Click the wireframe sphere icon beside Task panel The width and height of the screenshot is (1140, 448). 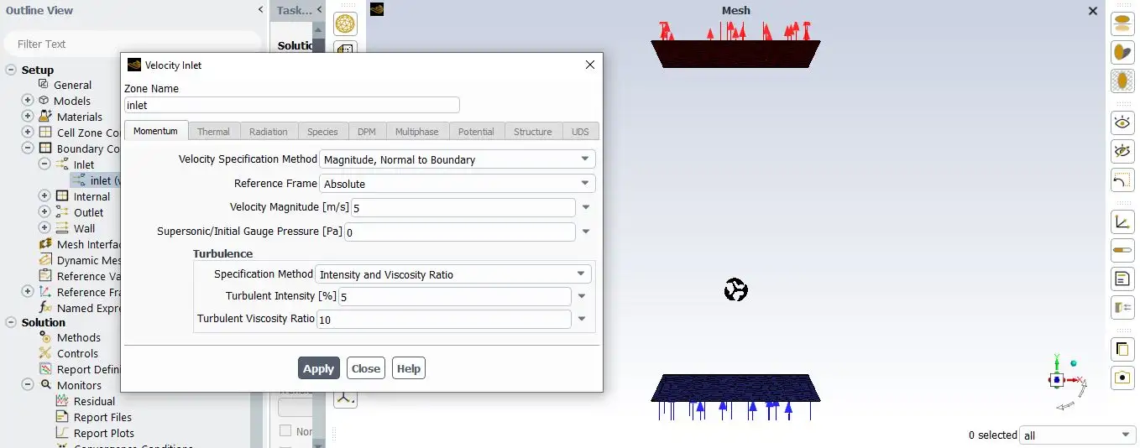pyautogui.click(x=345, y=23)
